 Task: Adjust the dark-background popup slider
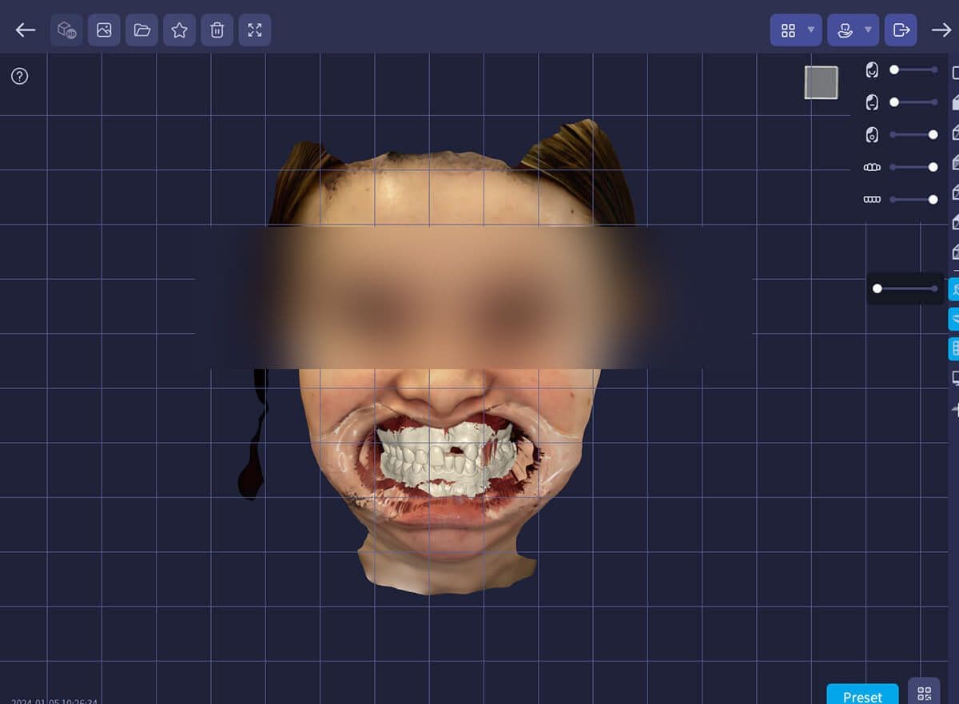(905, 288)
